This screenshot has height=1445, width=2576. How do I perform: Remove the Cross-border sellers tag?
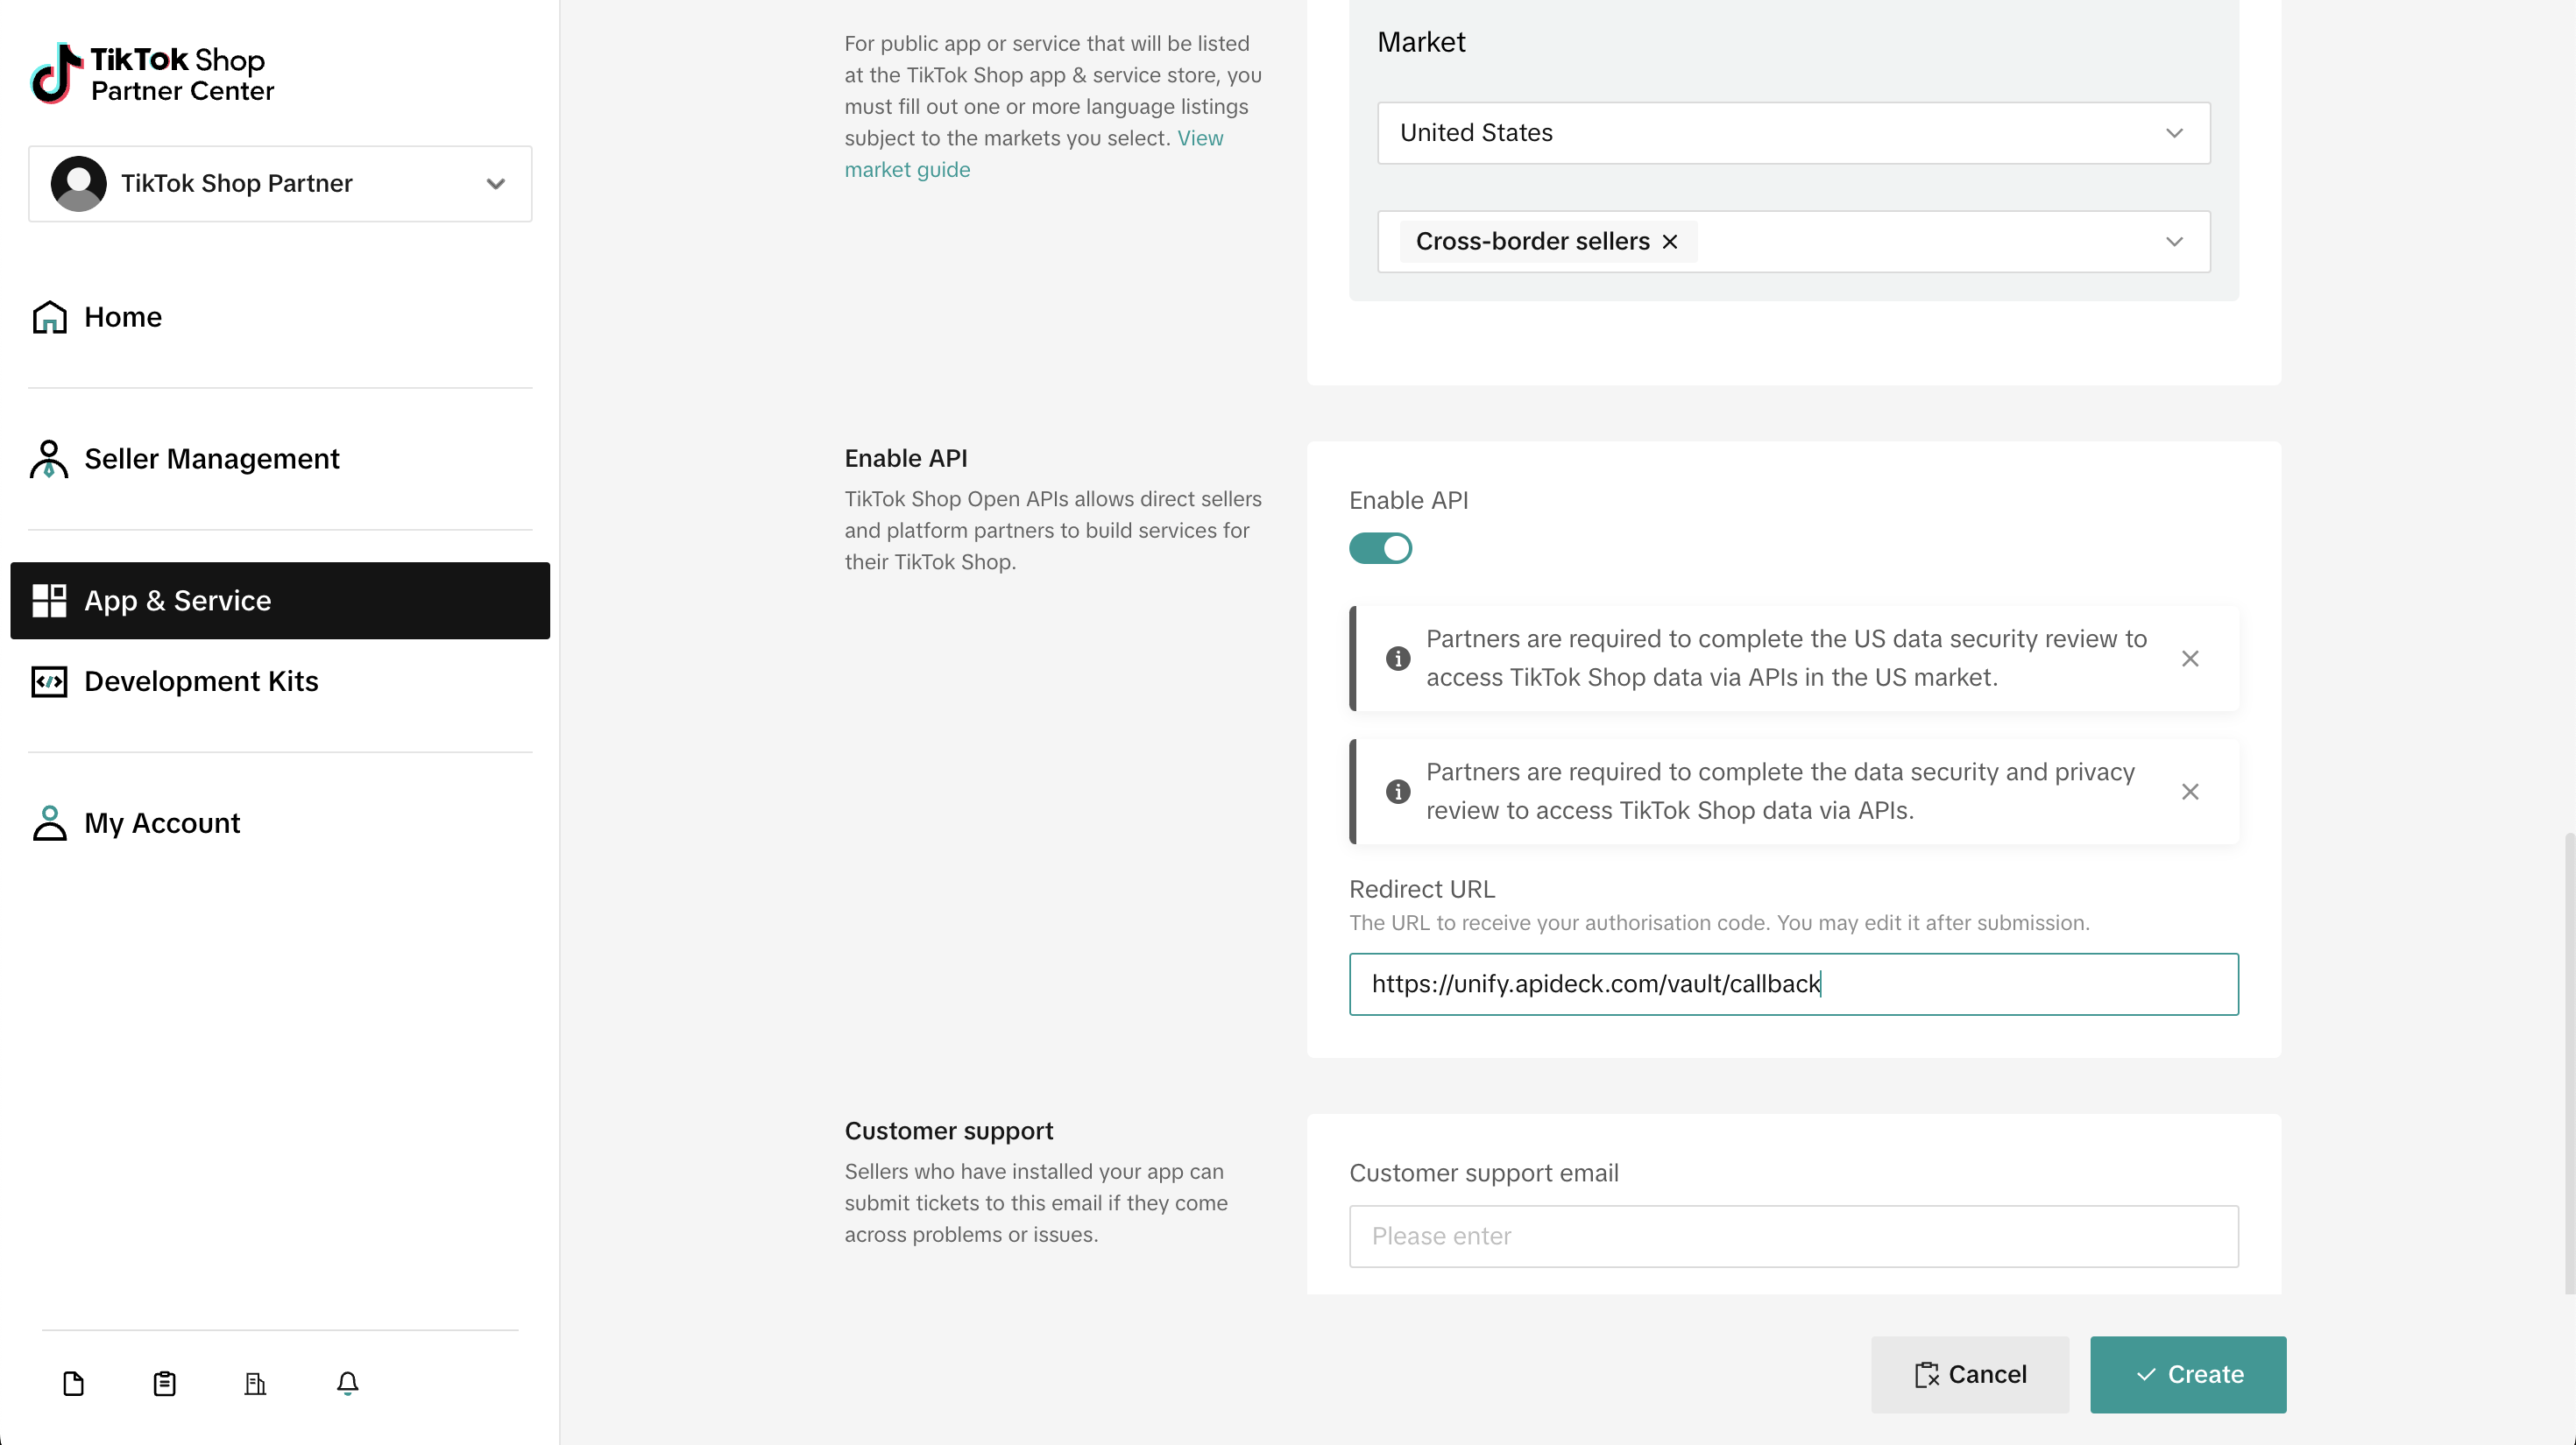click(1670, 242)
